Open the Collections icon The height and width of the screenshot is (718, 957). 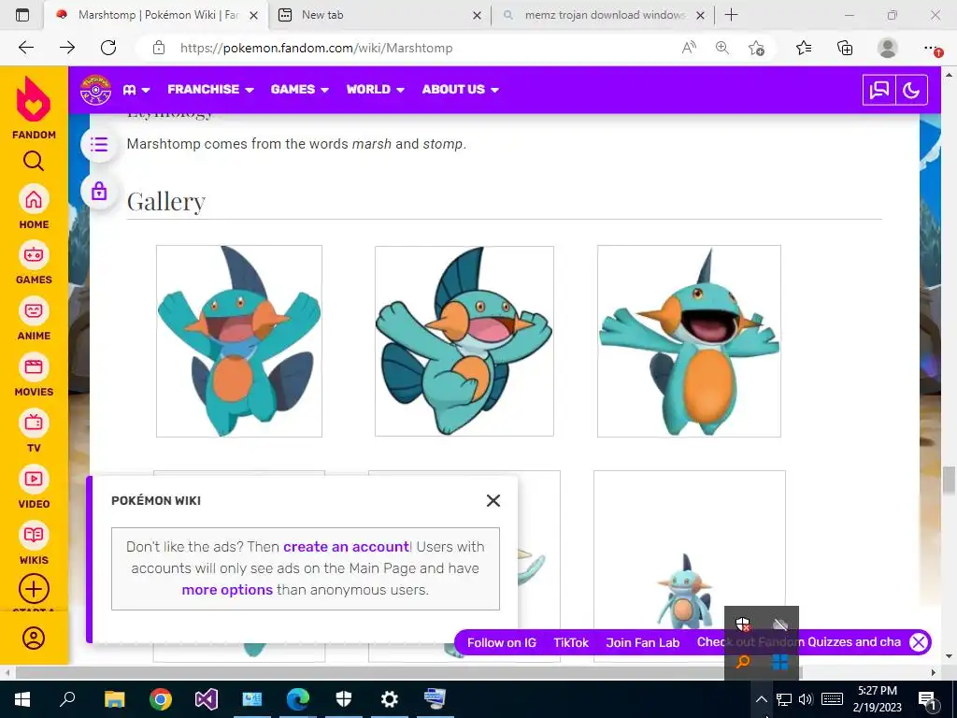[x=845, y=48]
